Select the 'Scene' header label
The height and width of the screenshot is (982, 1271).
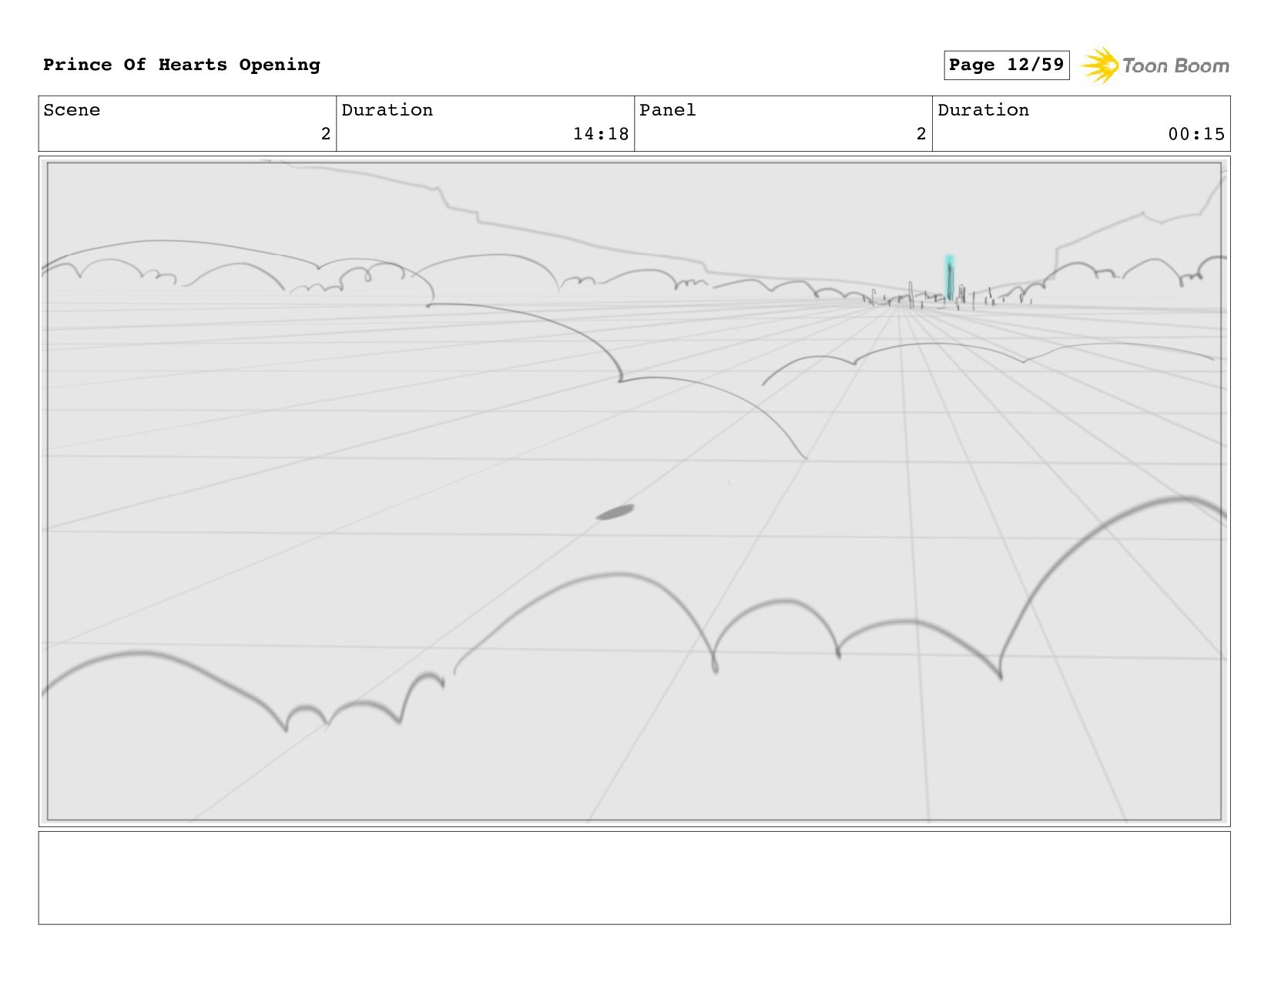pos(72,110)
